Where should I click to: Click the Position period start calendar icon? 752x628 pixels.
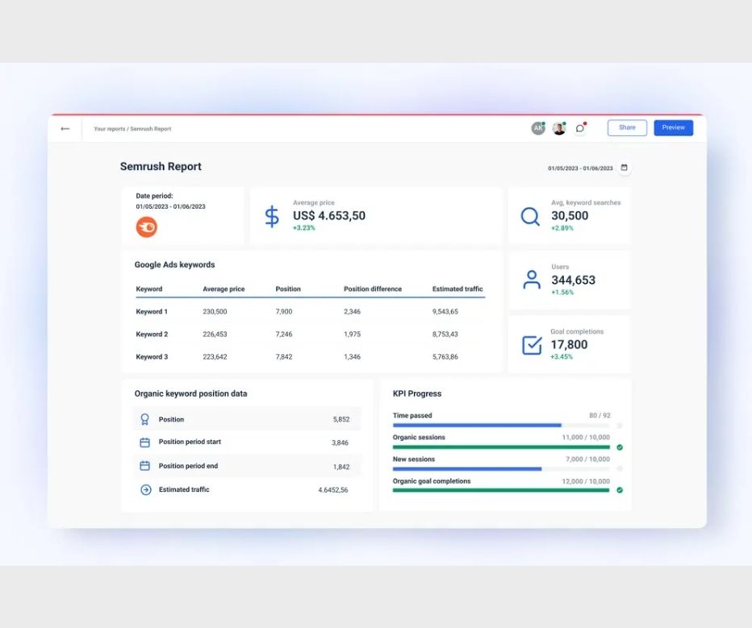pos(147,442)
